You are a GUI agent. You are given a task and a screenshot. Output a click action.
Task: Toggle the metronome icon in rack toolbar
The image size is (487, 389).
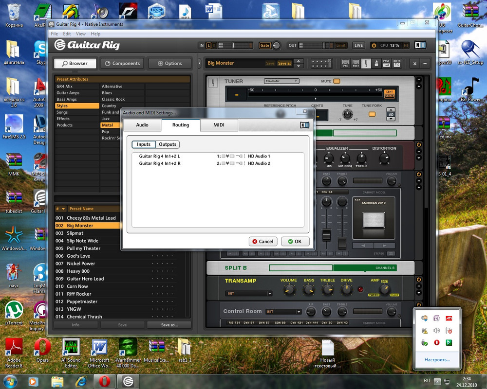376,63
